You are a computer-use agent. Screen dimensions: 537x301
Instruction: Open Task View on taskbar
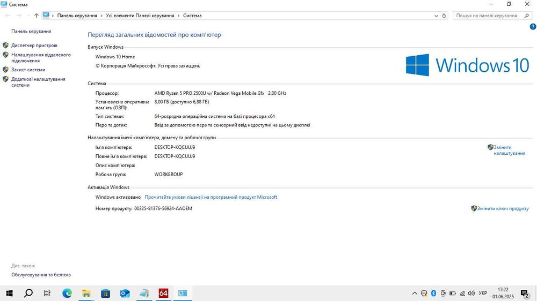pos(47,293)
